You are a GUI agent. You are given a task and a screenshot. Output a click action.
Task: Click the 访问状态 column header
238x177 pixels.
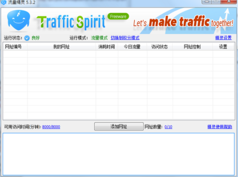tap(160, 46)
